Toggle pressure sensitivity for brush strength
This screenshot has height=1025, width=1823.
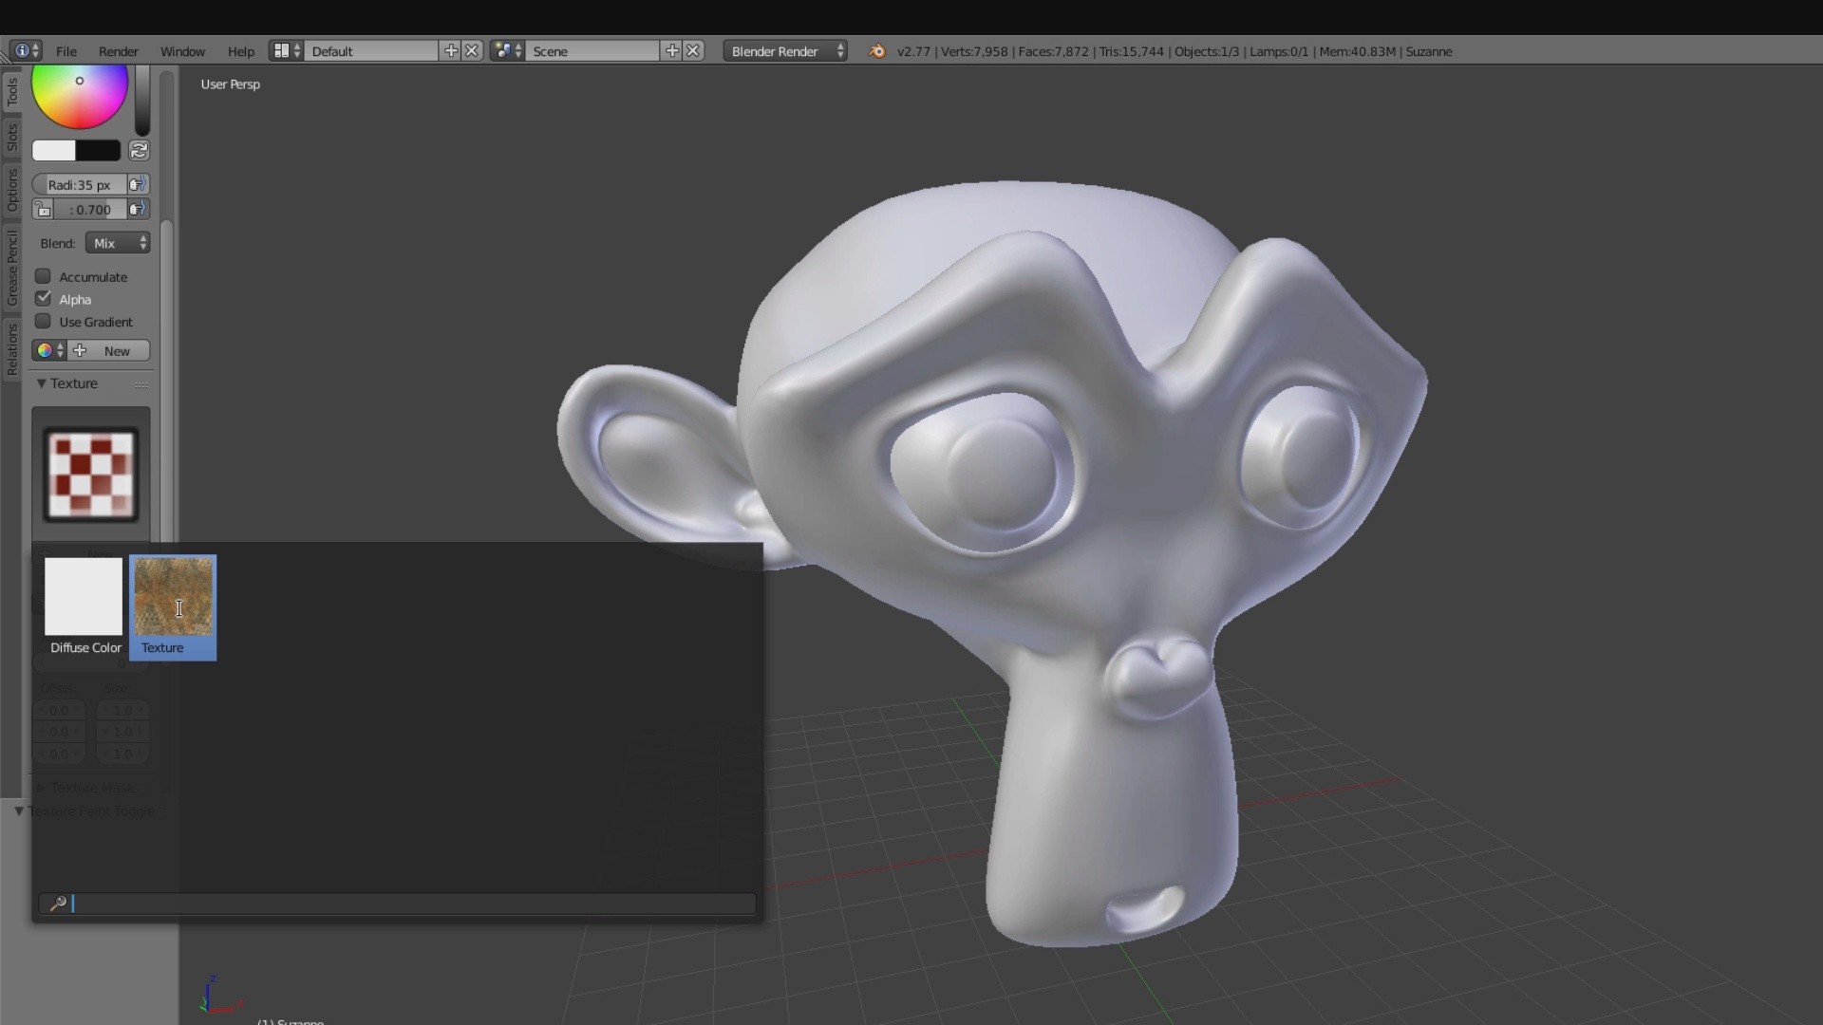click(x=138, y=209)
